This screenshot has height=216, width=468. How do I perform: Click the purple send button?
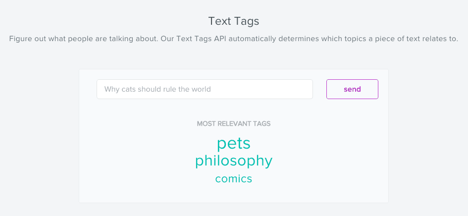[352, 89]
